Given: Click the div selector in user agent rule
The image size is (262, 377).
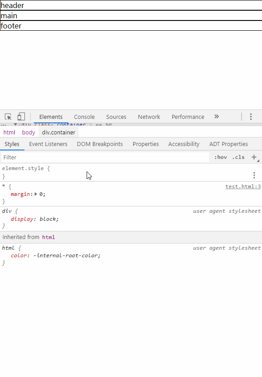Looking at the screenshot, I should point(7,211).
